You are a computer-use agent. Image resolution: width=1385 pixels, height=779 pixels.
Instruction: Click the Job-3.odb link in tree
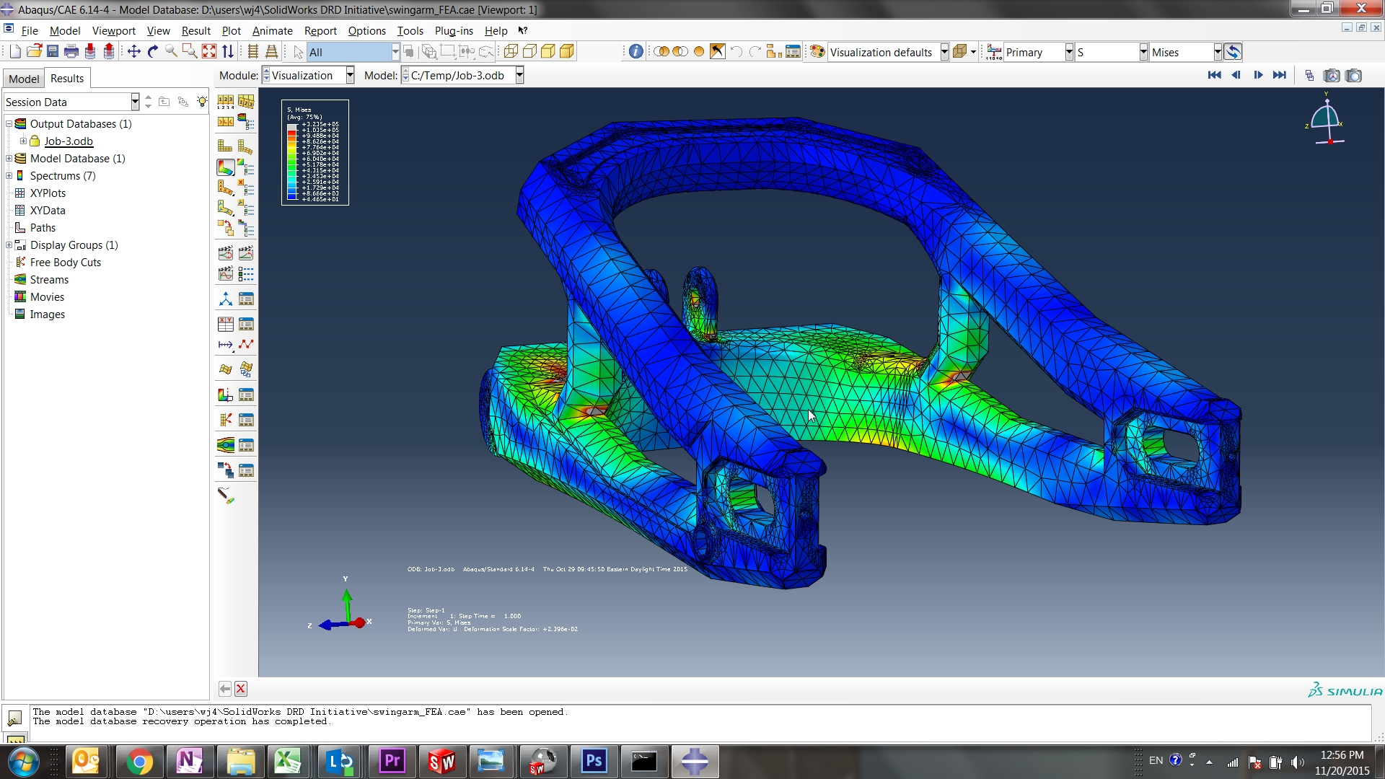coord(69,141)
